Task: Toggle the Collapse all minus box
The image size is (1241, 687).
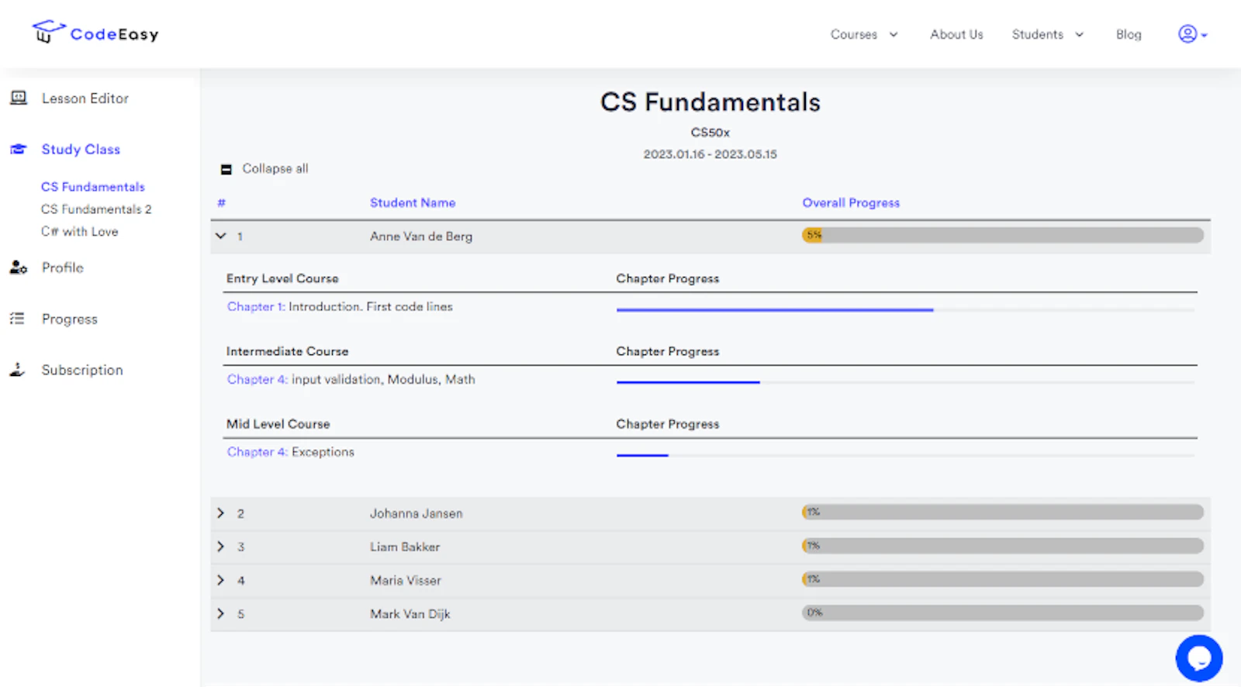Action: (226, 169)
